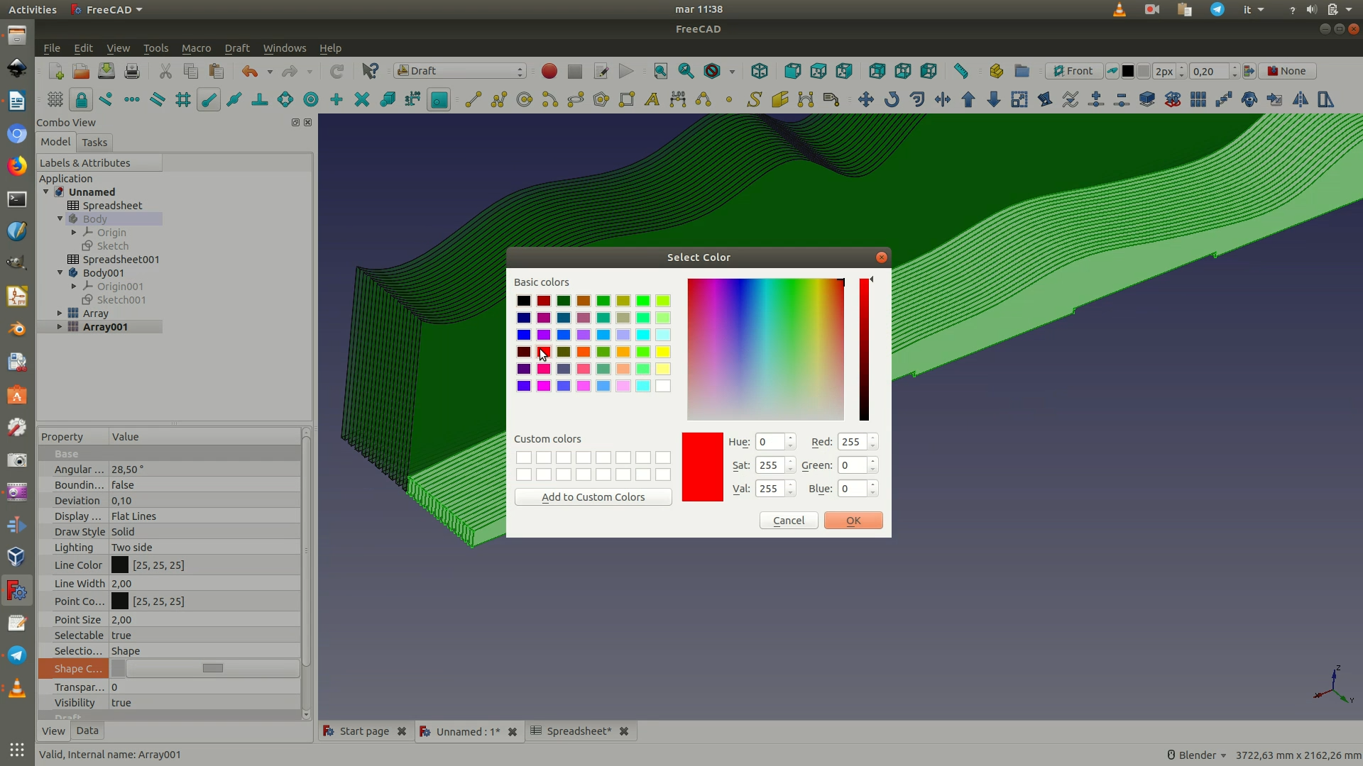
Task: Confirm color with OK button
Action: tap(853, 521)
